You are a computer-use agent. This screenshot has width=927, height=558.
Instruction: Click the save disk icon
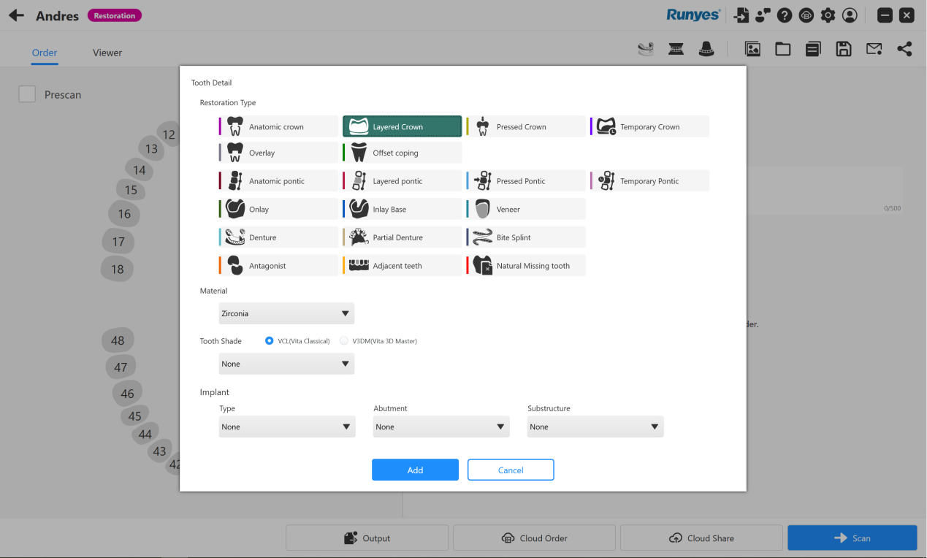pyautogui.click(x=844, y=49)
